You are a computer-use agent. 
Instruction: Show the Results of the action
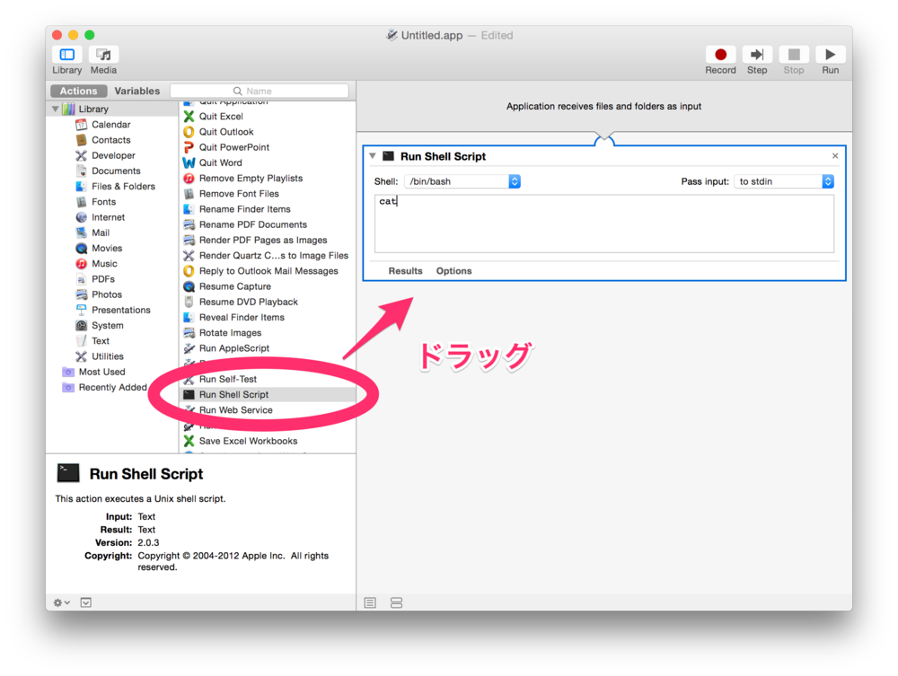[406, 271]
